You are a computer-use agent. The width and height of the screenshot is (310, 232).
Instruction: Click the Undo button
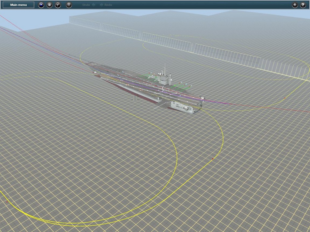[89, 5]
